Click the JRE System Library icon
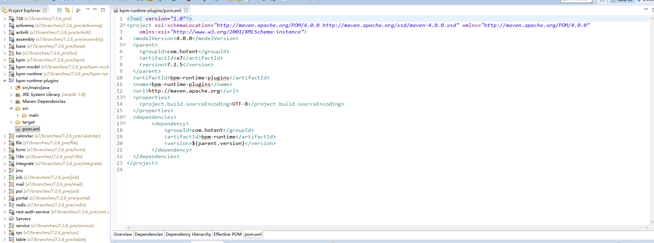The height and width of the screenshot is (243, 654). [18, 95]
